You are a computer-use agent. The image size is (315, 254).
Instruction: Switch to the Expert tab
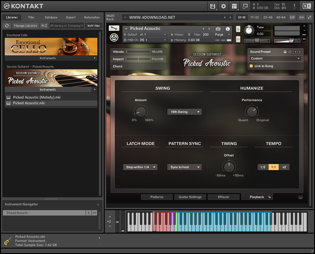point(71,17)
